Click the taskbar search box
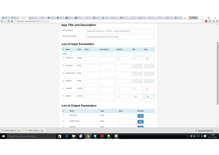Viewport: 219px width, 155px height. click(x=31, y=136)
